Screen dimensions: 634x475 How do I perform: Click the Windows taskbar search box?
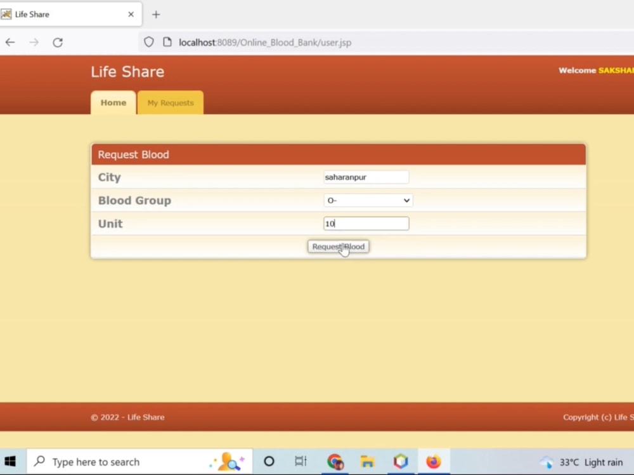(x=139, y=461)
